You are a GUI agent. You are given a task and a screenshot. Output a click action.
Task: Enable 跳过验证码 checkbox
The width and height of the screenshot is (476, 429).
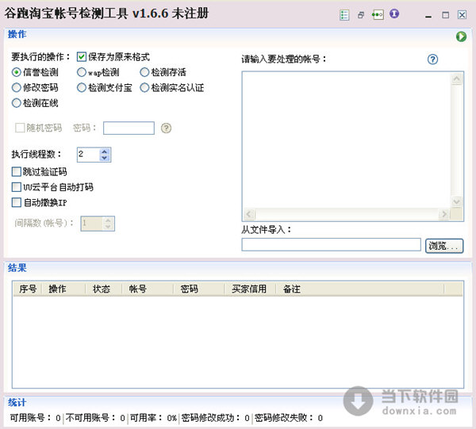coord(16,172)
